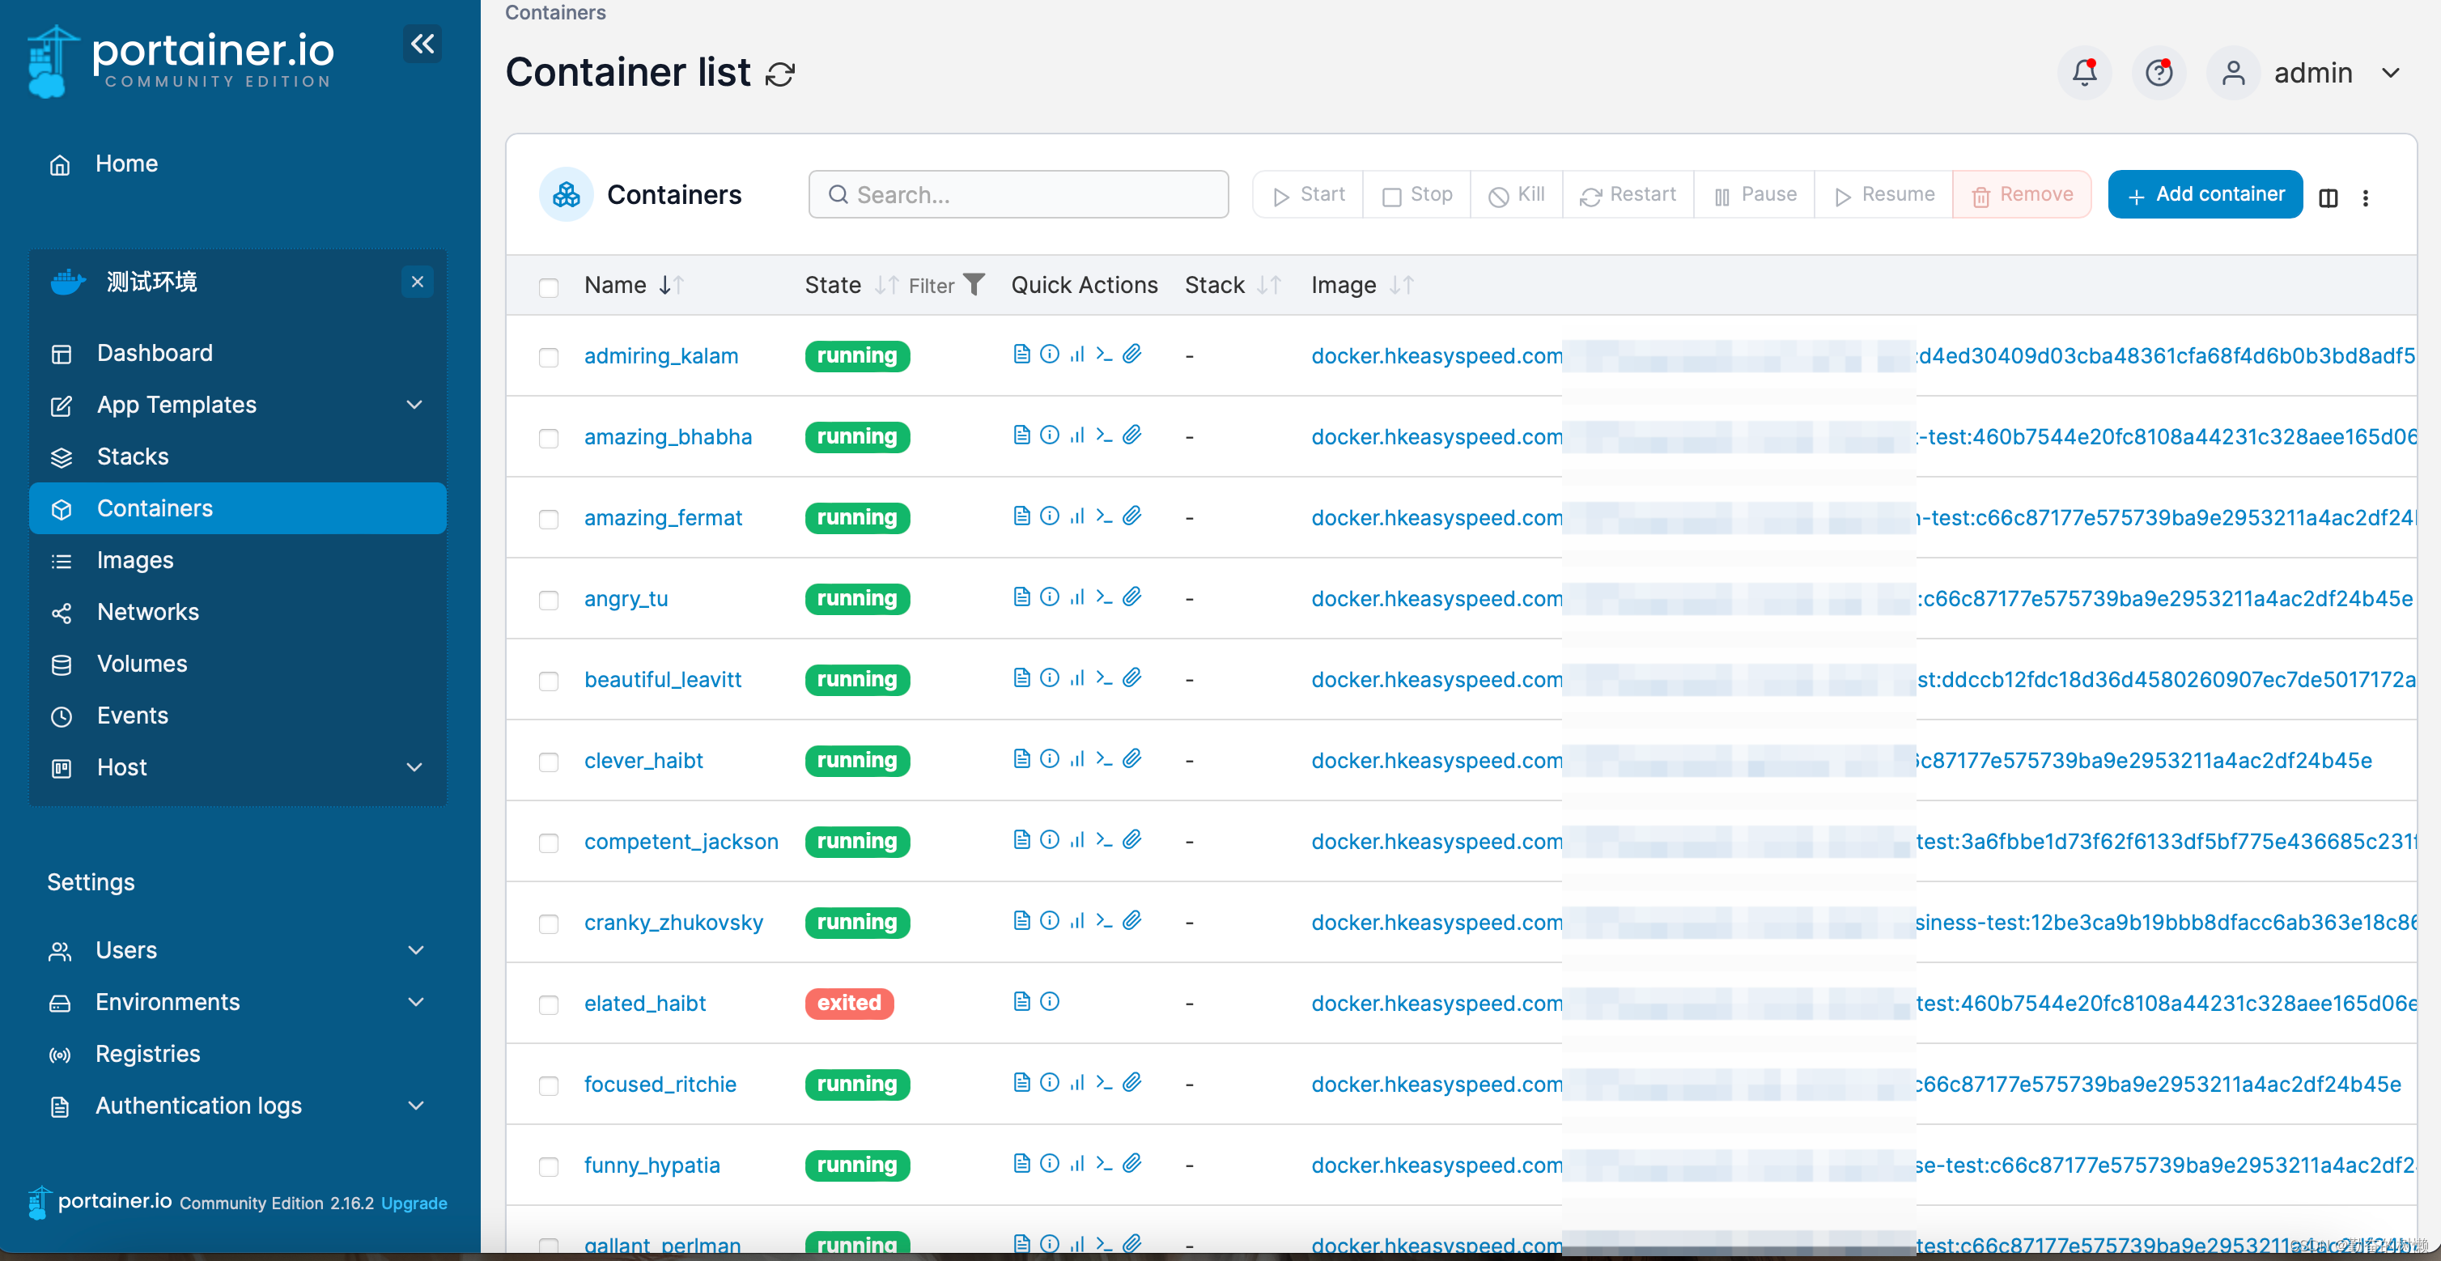2441x1261 pixels.
Task: View stats for angry_tu container
Action: [1077, 597]
